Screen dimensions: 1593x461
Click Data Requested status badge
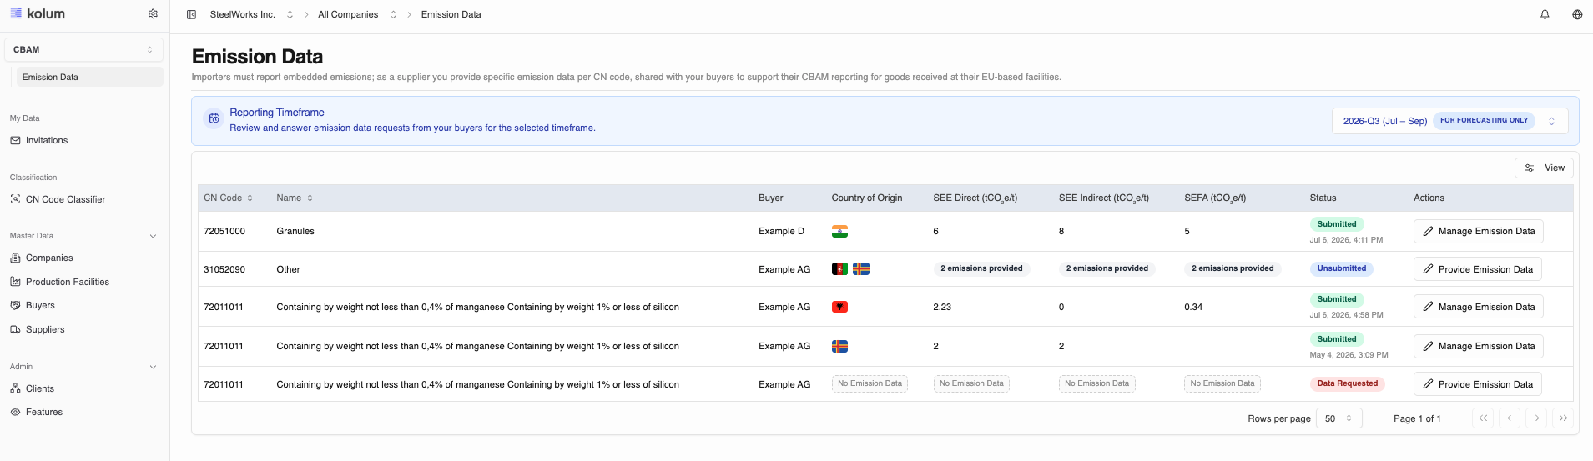coord(1347,383)
